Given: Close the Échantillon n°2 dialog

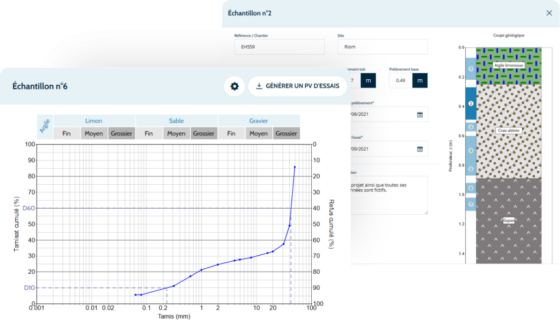Looking at the screenshot, I should (x=549, y=13).
